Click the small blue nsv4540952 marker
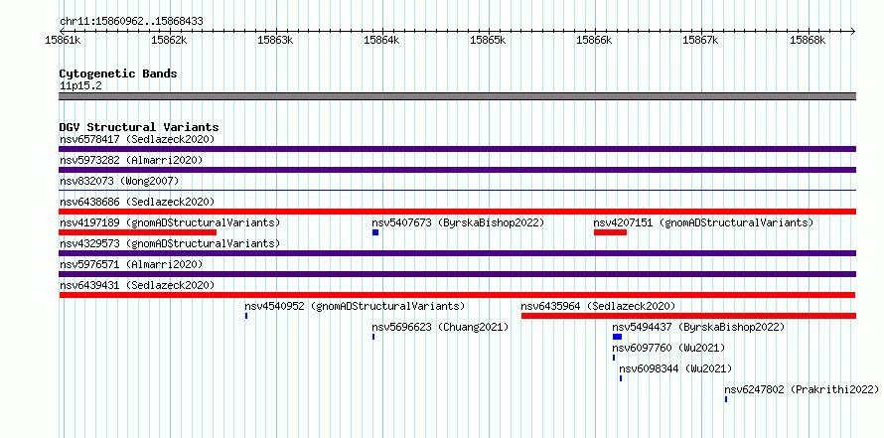Screen dimensions: 884x438 pos(246,316)
